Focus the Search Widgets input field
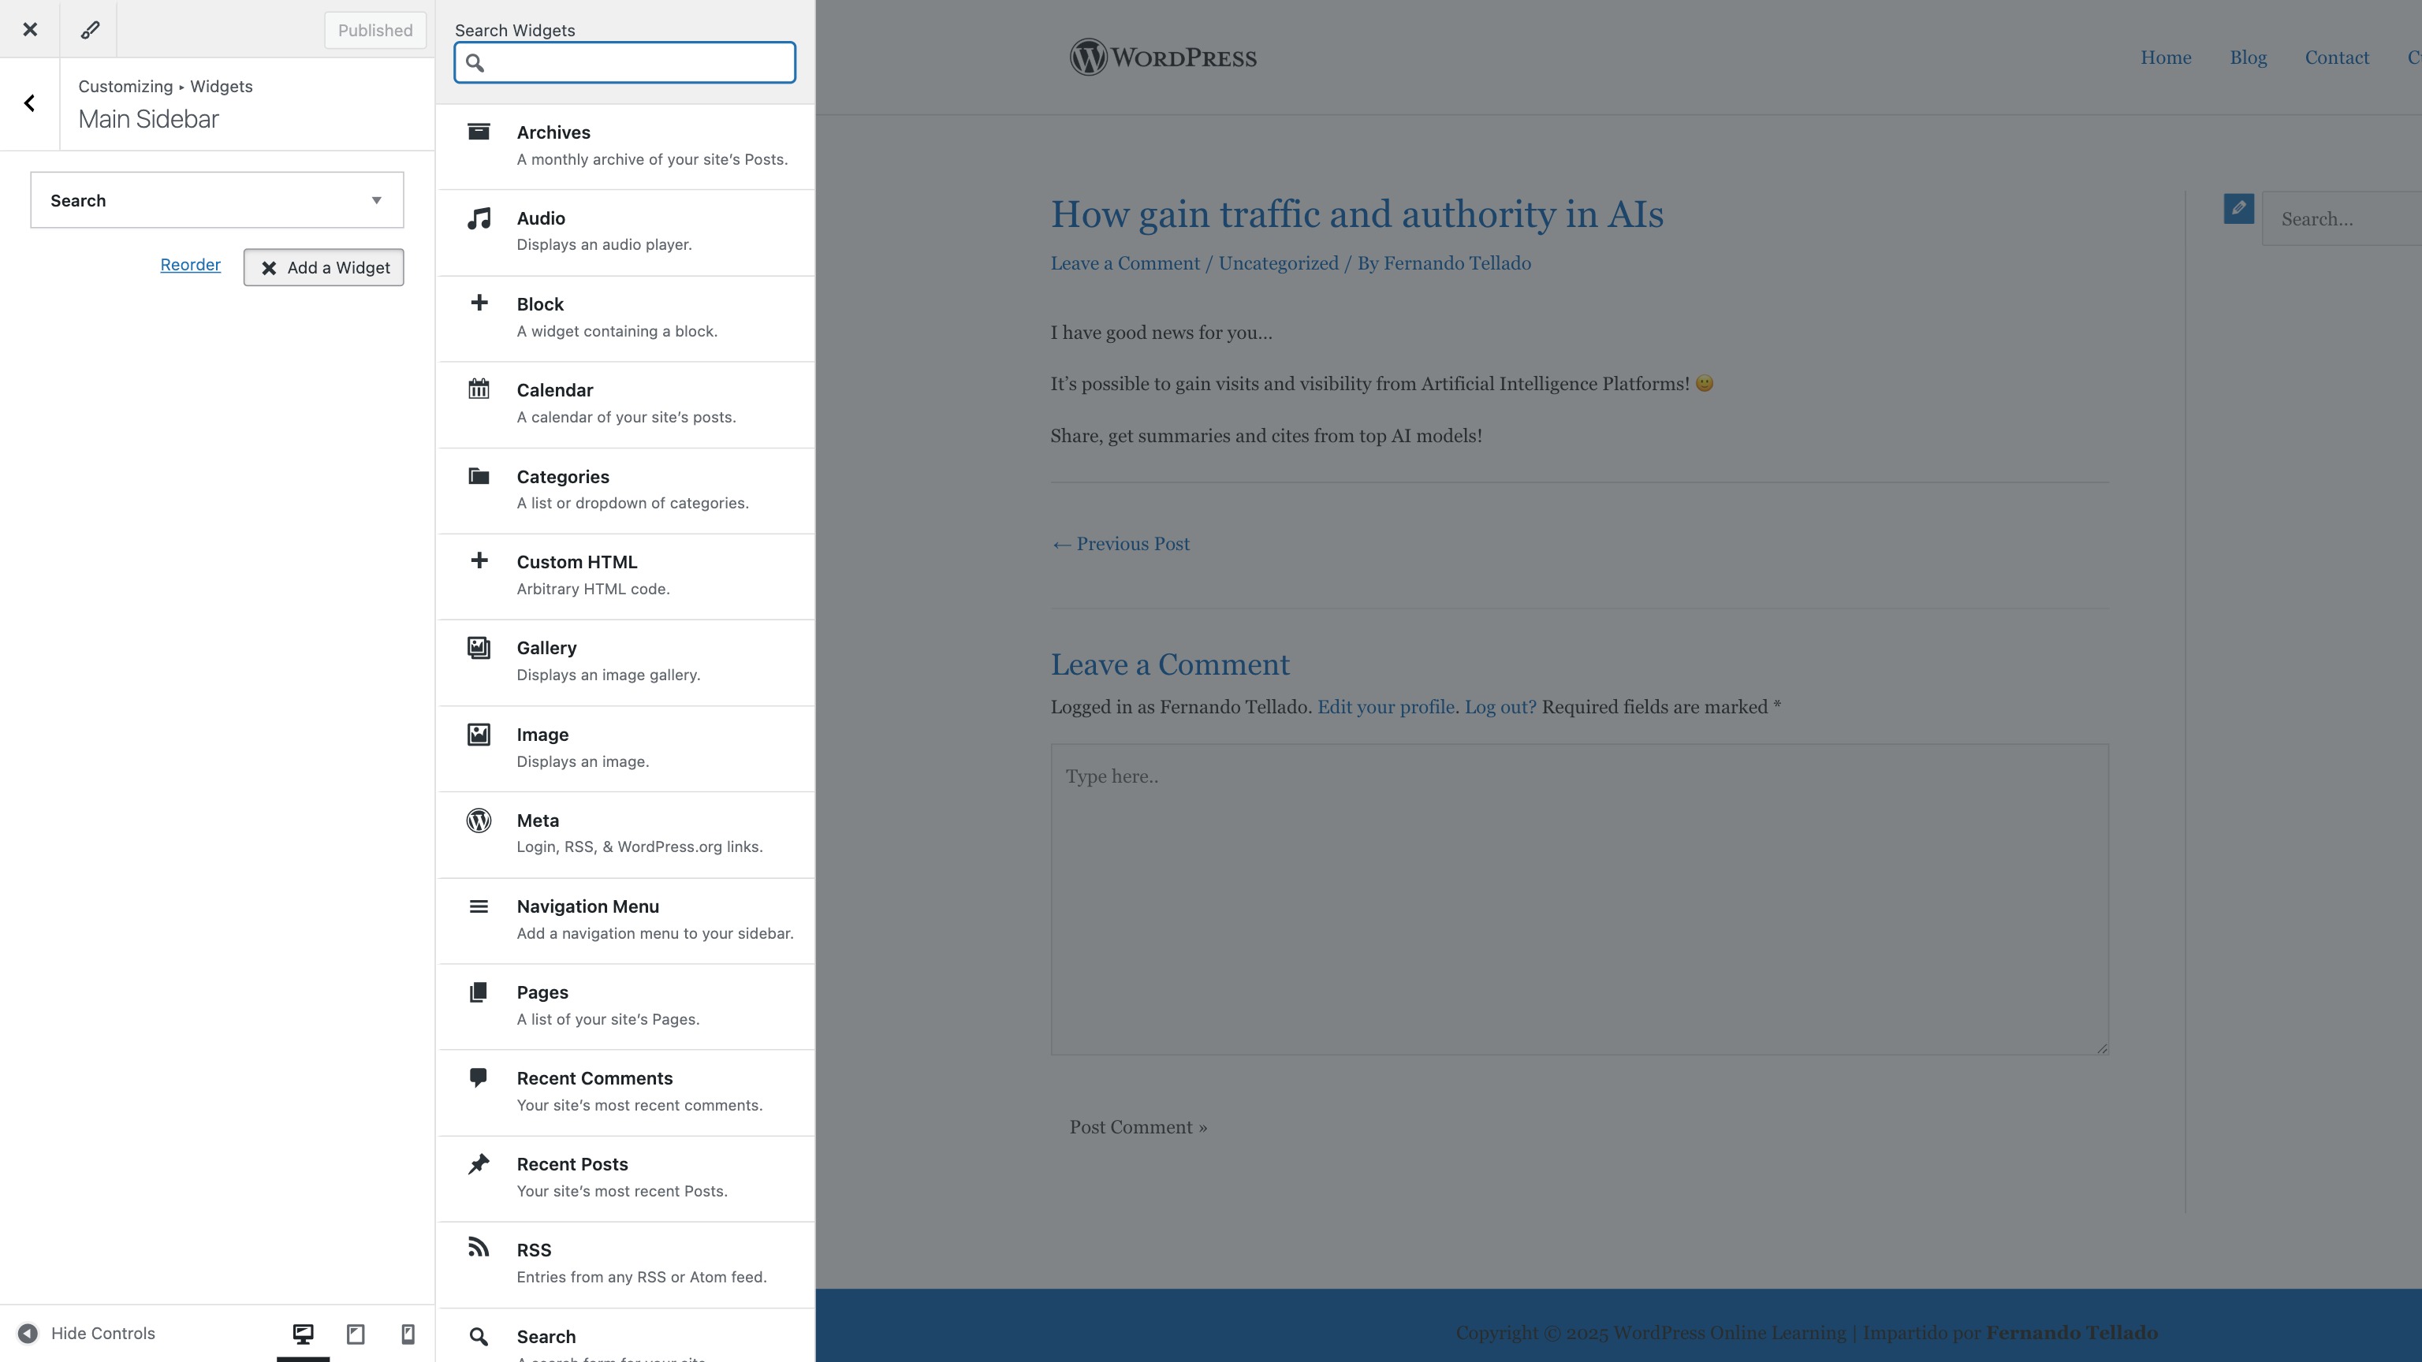 (624, 62)
